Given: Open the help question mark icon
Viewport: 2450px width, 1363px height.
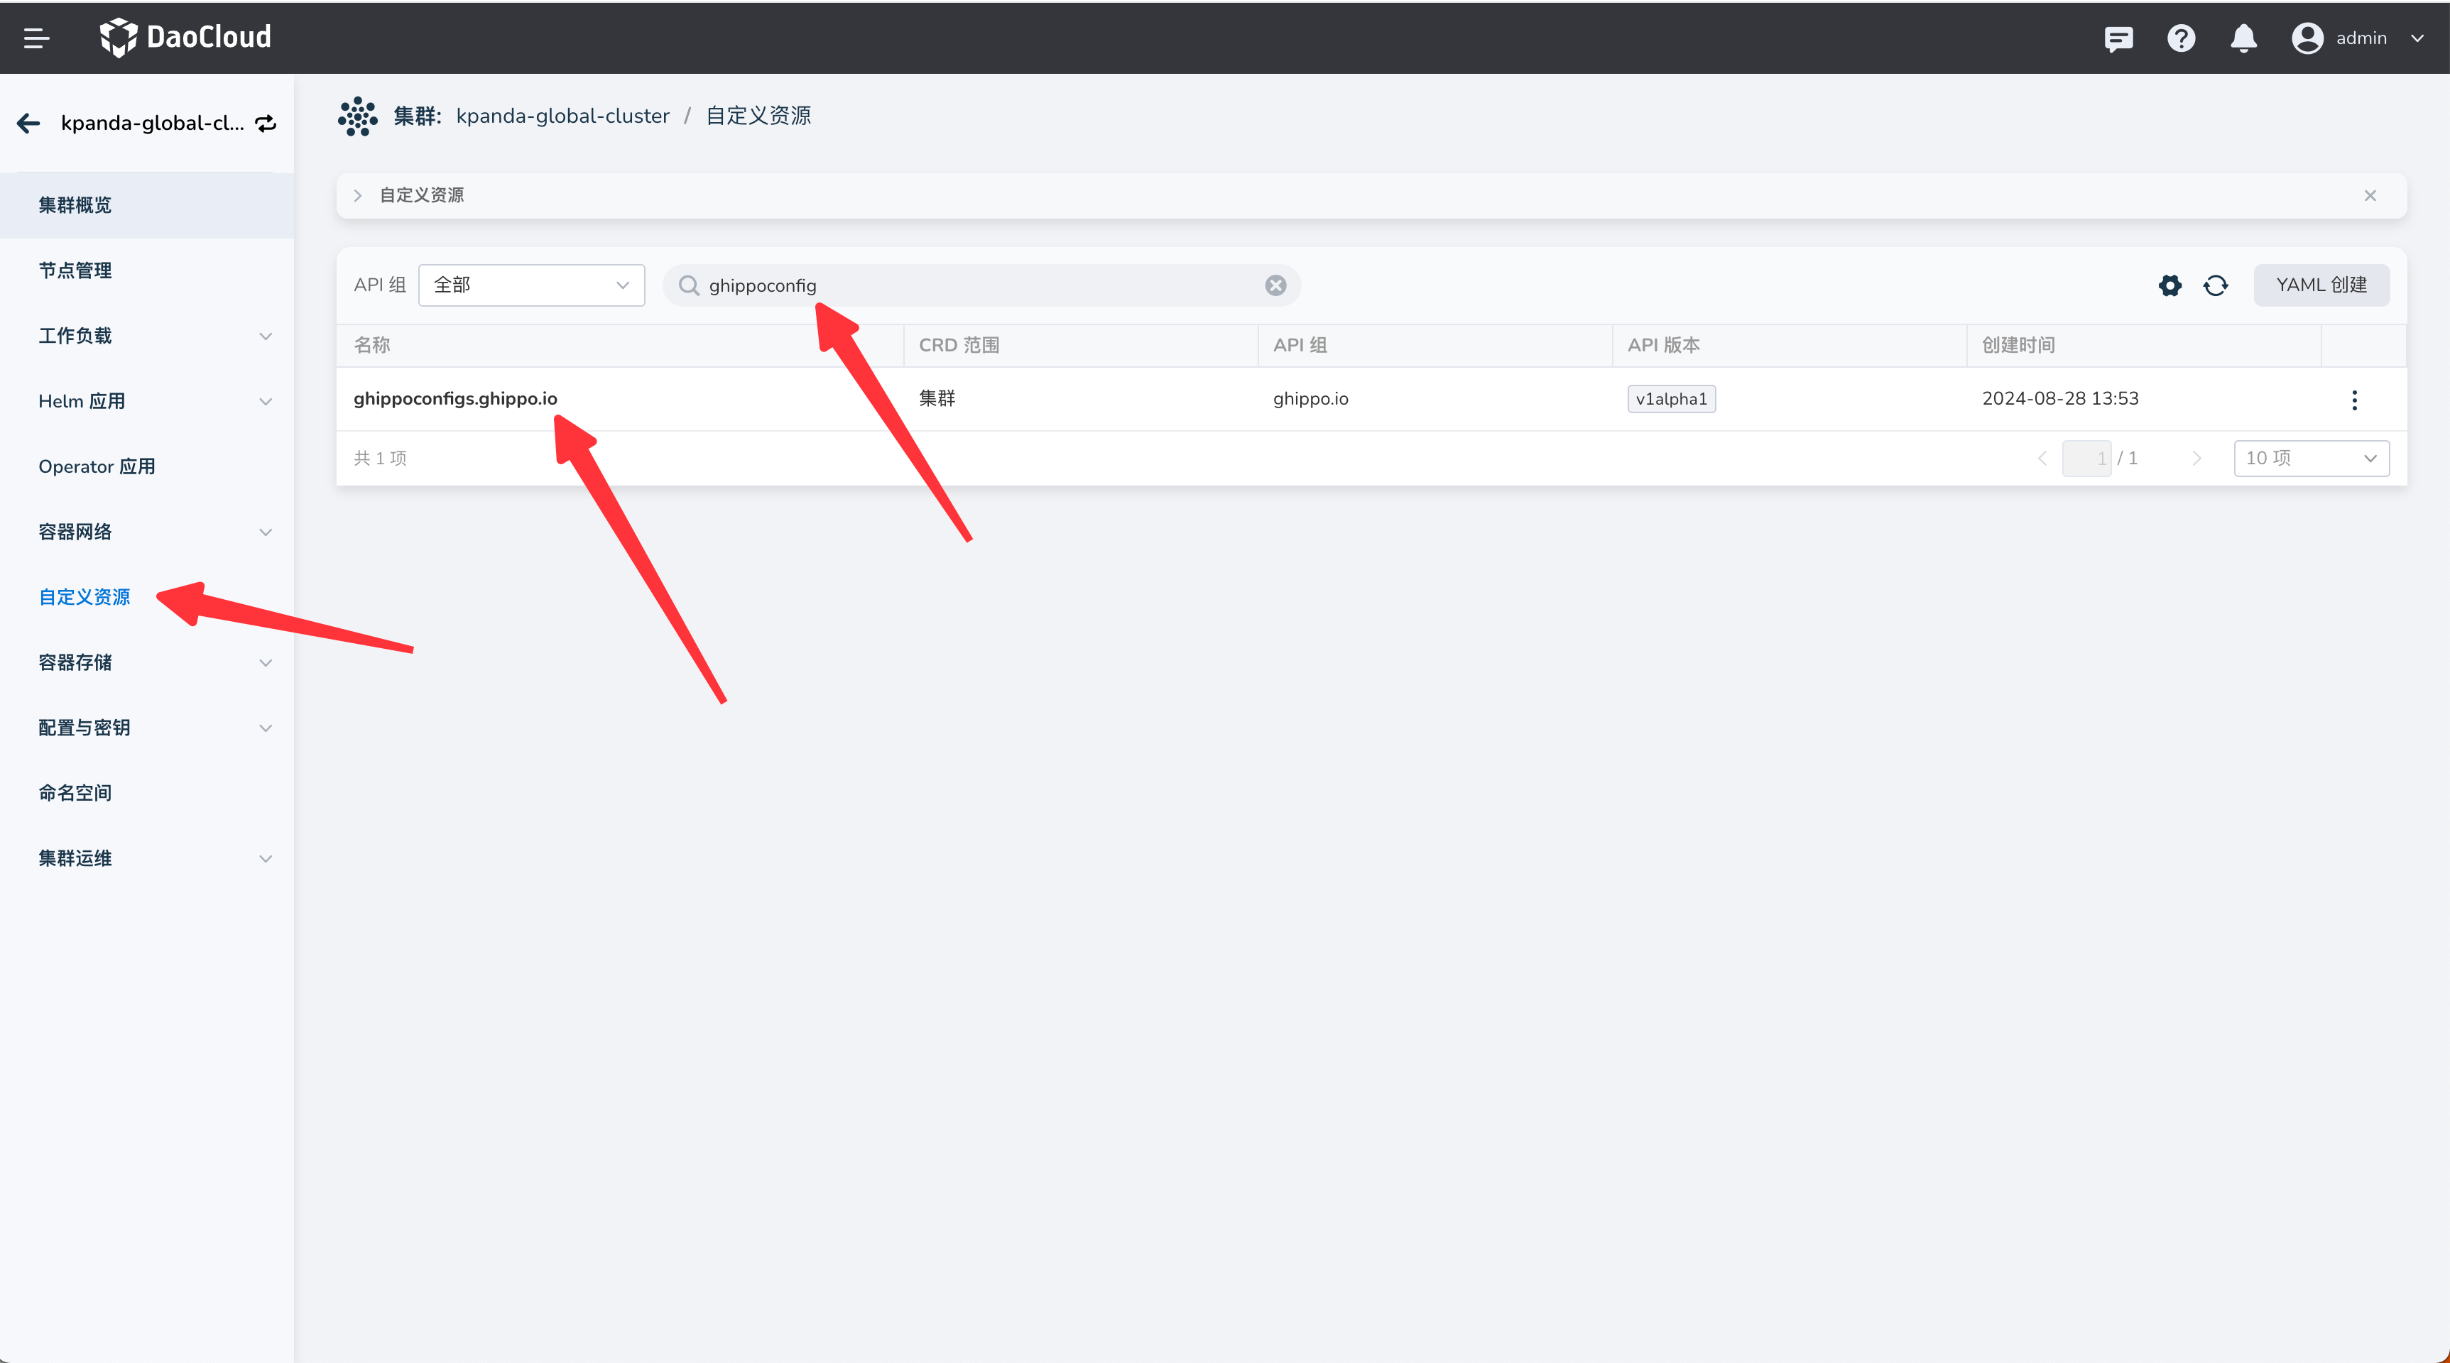Looking at the screenshot, I should (2181, 38).
